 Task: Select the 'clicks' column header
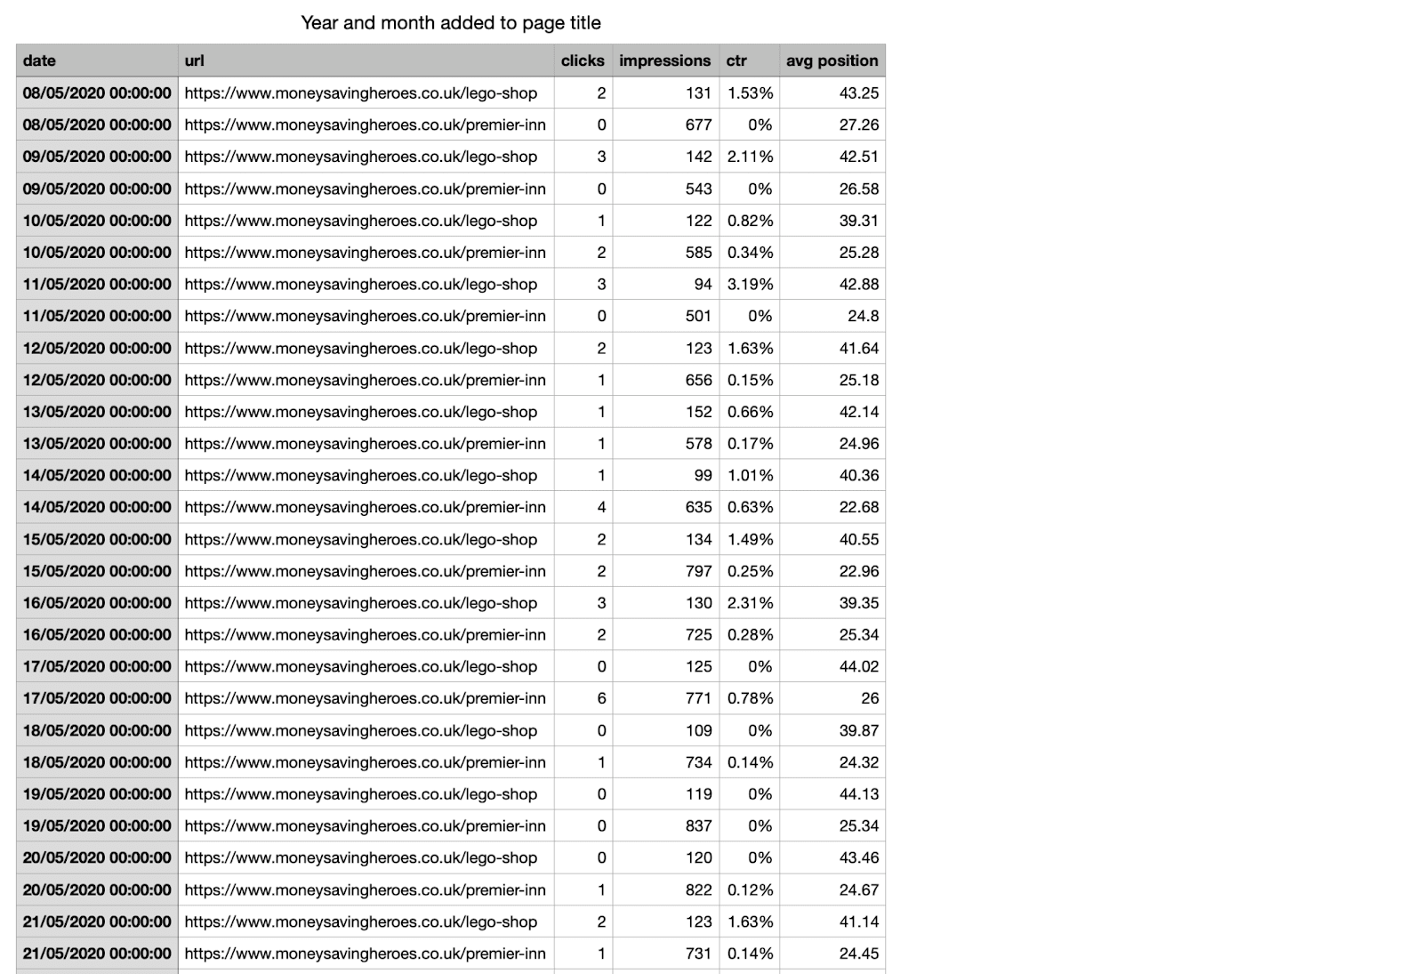click(x=583, y=60)
